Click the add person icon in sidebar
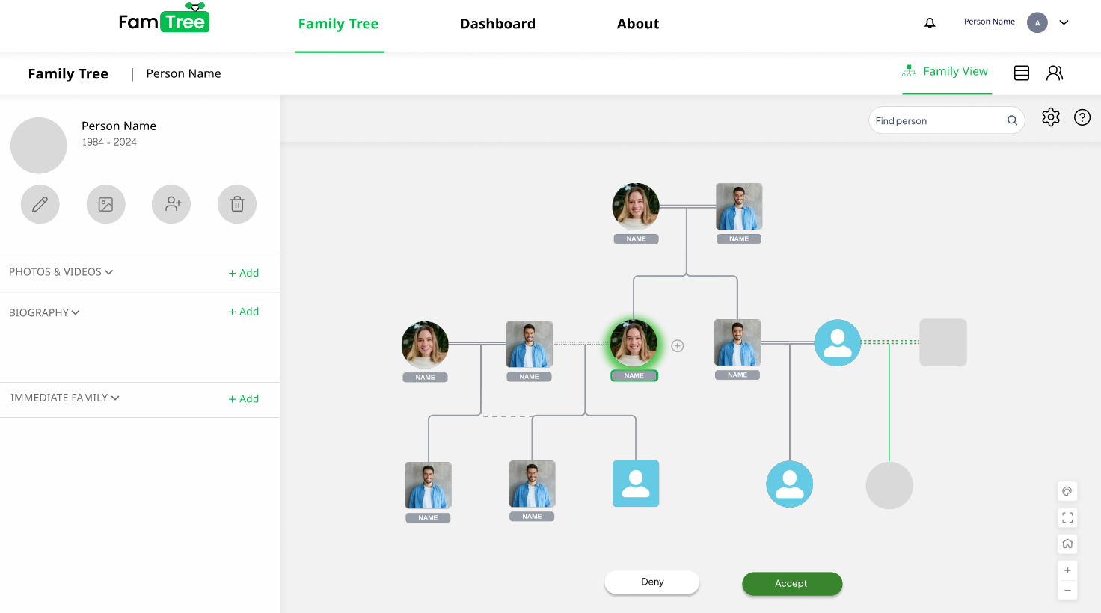 [172, 204]
